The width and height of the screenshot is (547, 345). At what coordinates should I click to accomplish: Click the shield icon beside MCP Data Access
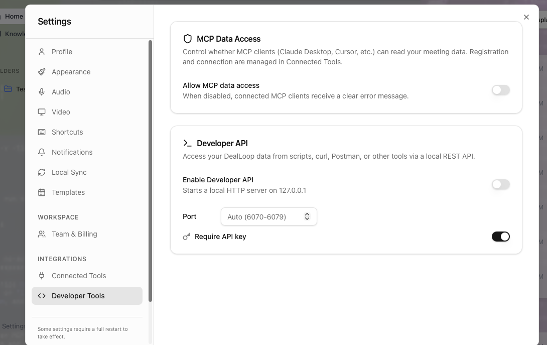188,38
